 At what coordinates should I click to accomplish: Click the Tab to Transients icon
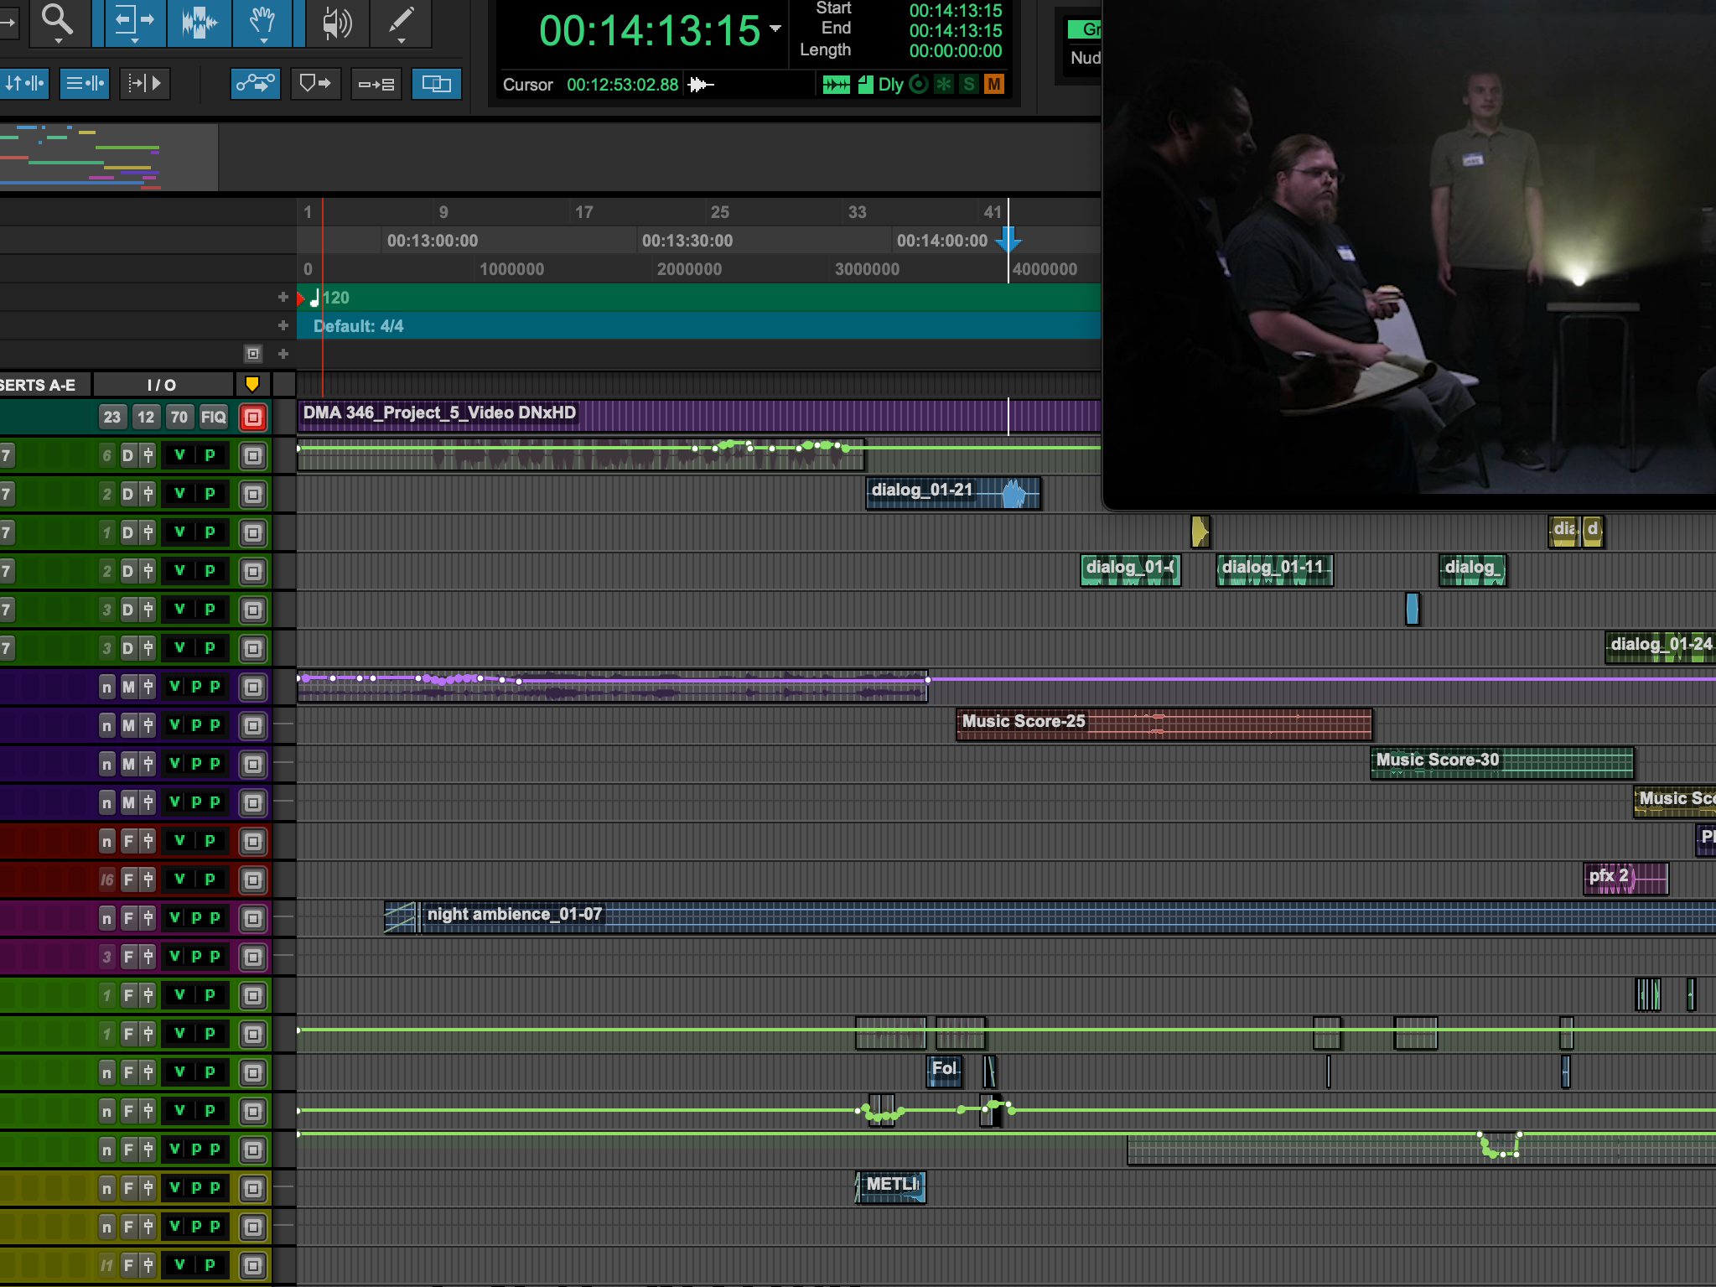pos(144,84)
